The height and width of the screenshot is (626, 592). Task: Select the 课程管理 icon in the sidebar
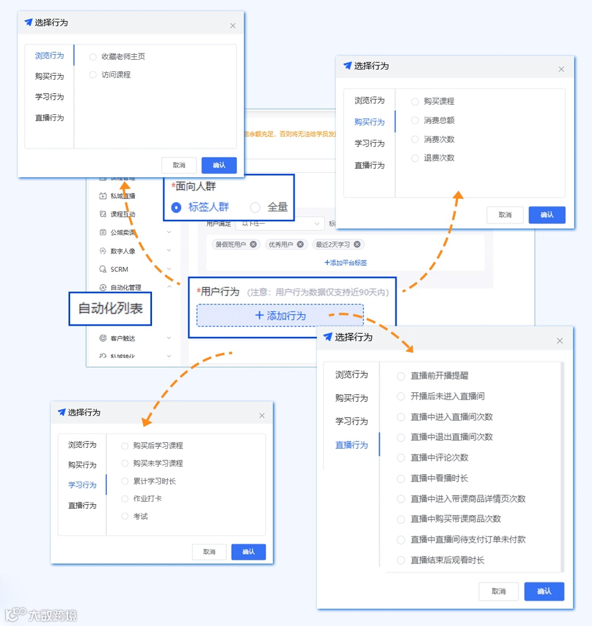[x=102, y=177]
